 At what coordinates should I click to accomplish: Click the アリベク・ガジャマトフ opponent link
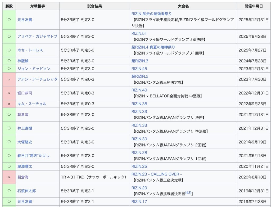[37, 36]
